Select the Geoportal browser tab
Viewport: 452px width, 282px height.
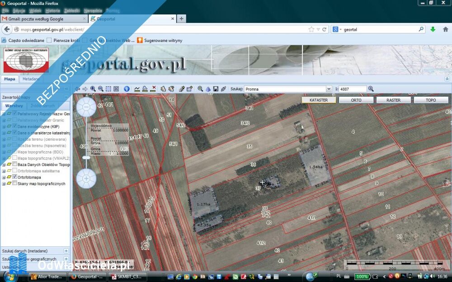(x=132, y=19)
